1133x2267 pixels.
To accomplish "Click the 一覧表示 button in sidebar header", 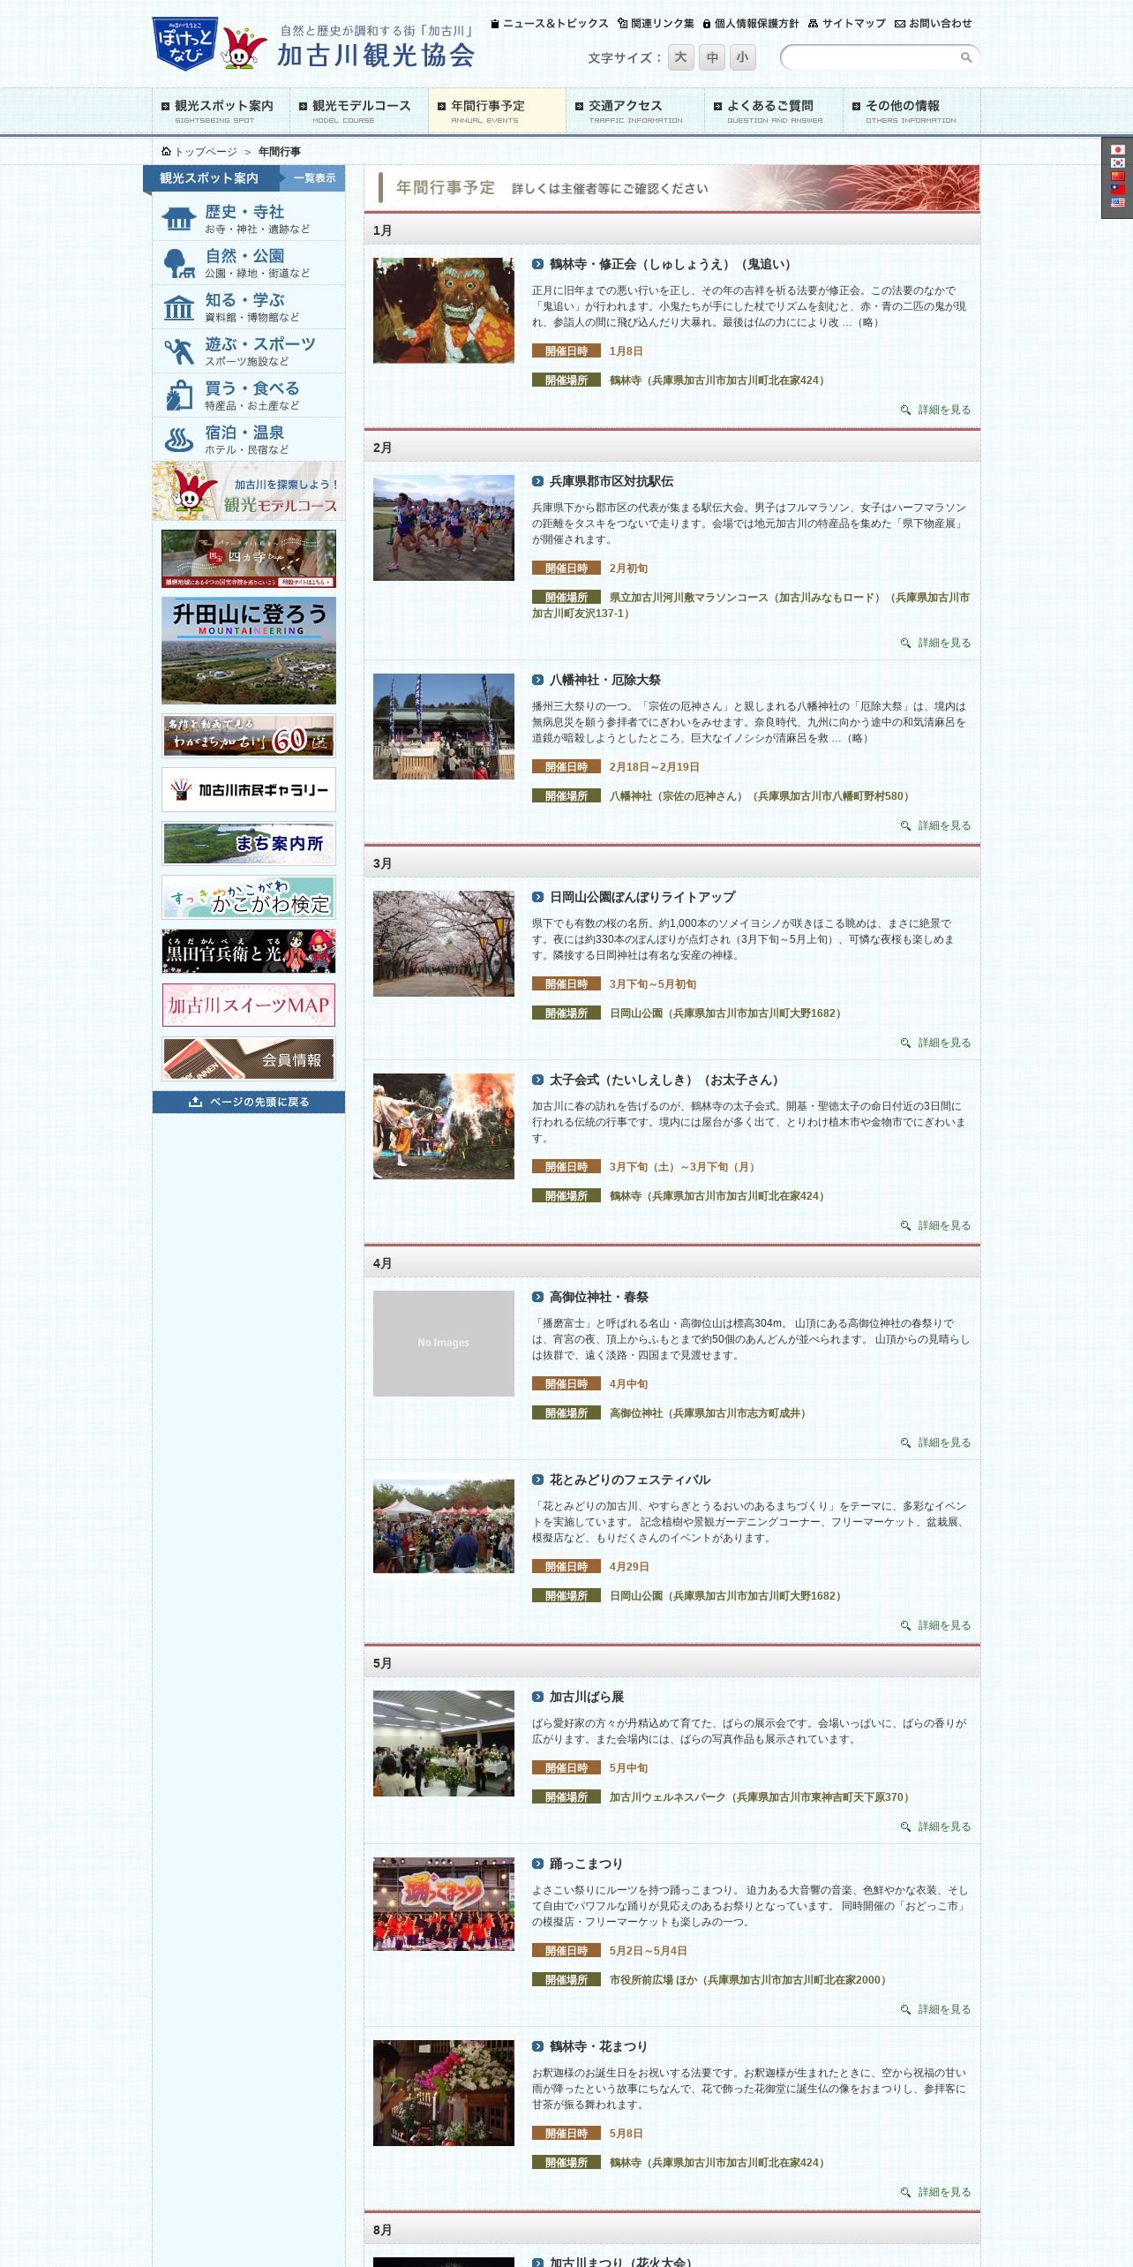I will [314, 178].
